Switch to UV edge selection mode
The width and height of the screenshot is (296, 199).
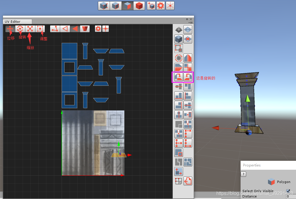coord(65,29)
